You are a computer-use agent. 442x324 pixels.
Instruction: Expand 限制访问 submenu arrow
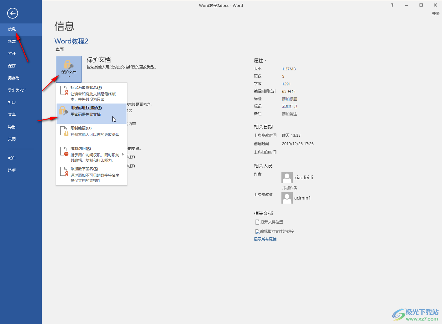tap(123, 154)
